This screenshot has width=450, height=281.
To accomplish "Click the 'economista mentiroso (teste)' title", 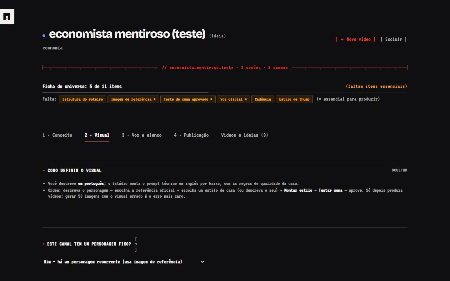I will pyautogui.click(x=127, y=34).
